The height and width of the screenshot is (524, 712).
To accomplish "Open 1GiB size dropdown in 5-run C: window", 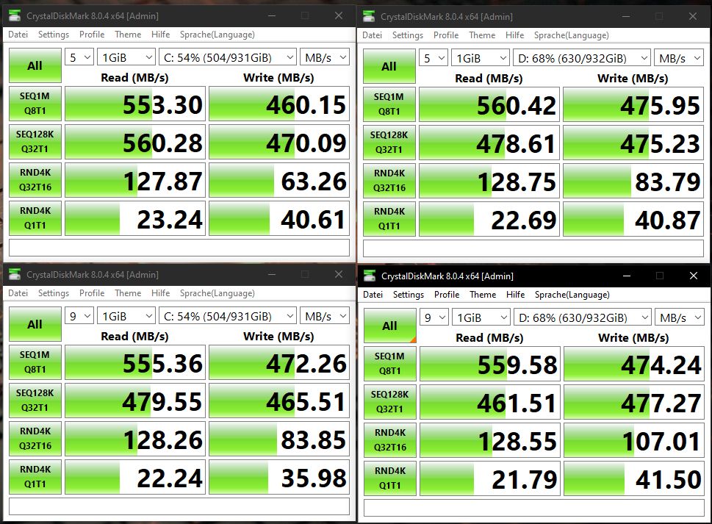I will 126,57.
